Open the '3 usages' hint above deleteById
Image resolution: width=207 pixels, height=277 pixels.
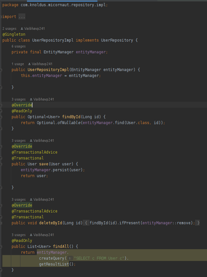[19, 199]
